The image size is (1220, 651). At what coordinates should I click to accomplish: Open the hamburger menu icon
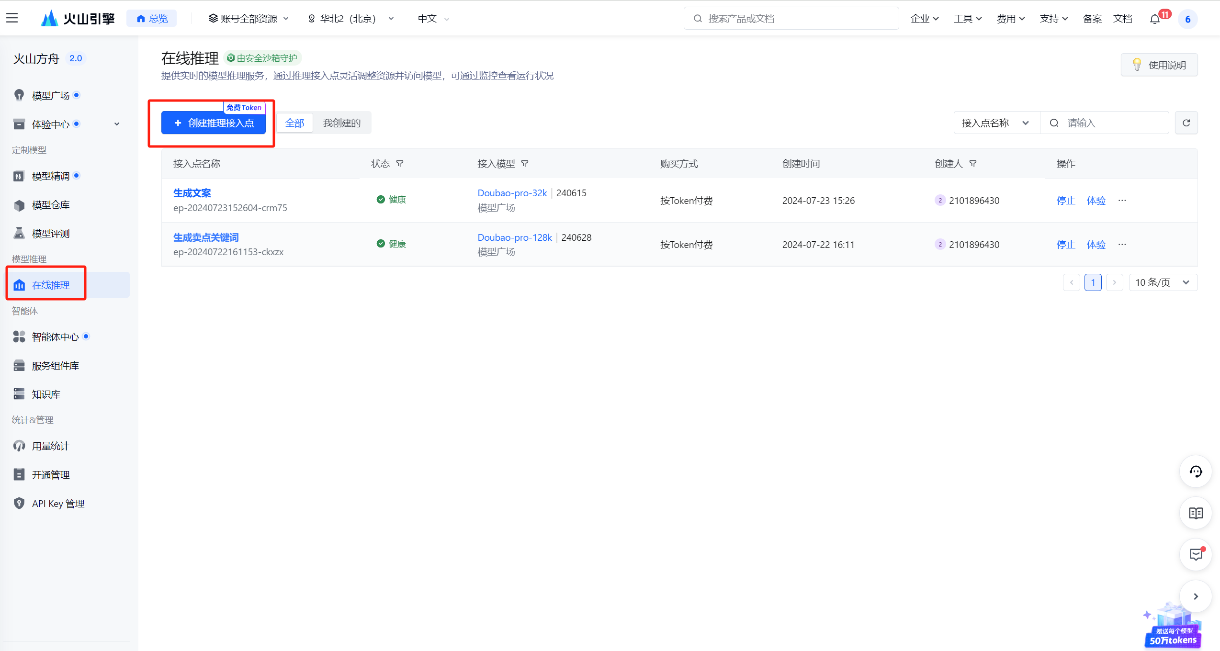pyautogui.click(x=12, y=18)
